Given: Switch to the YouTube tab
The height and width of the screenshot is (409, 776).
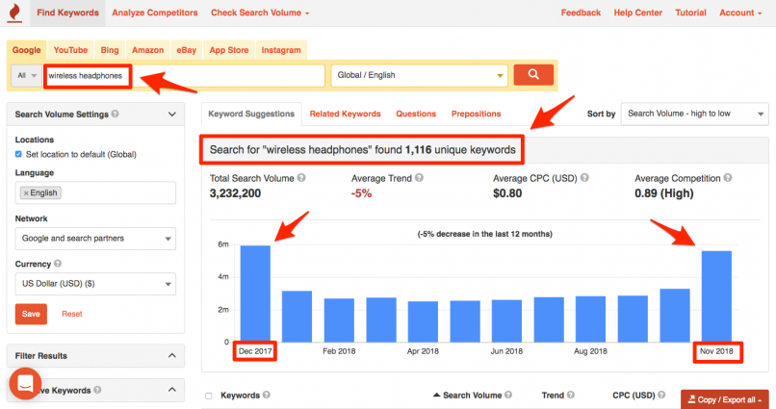Looking at the screenshot, I should [70, 50].
